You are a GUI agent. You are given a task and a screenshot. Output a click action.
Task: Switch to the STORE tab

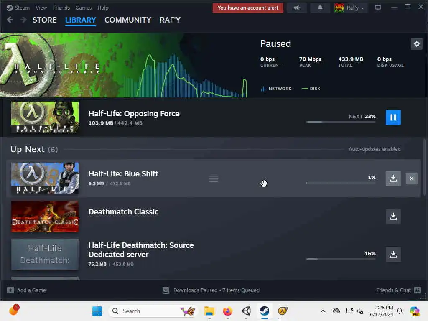(44, 20)
